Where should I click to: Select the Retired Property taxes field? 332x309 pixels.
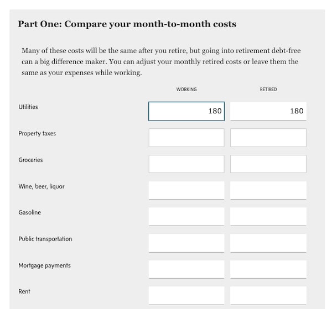click(268, 138)
